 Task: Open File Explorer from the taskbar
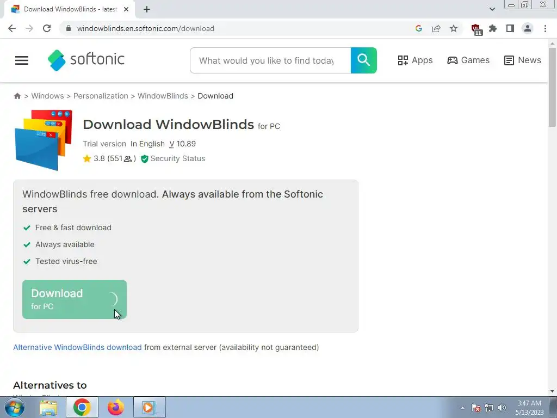48,408
